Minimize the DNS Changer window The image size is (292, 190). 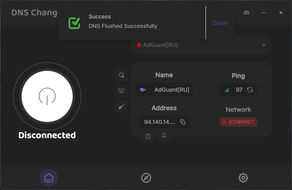click(264, 13)
